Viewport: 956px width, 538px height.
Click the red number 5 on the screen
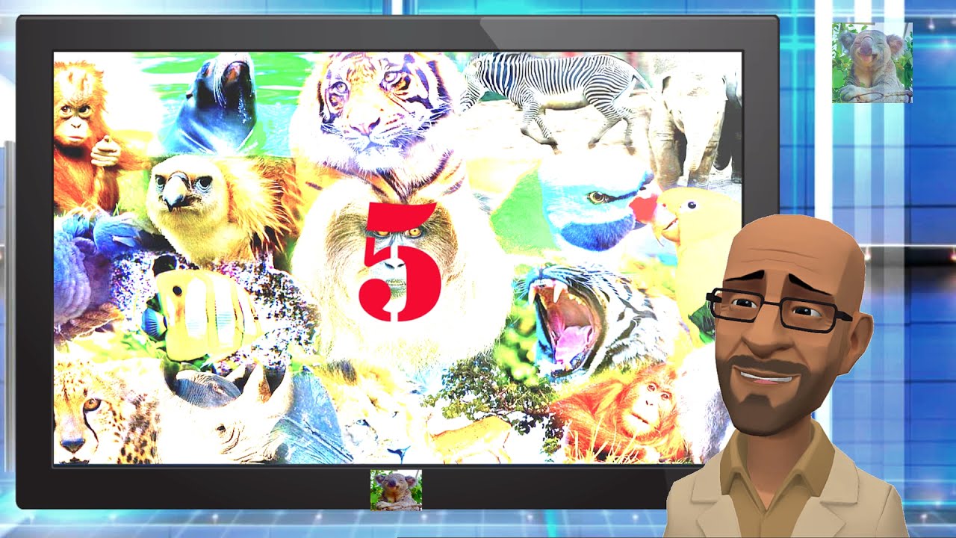coord(400,262)
